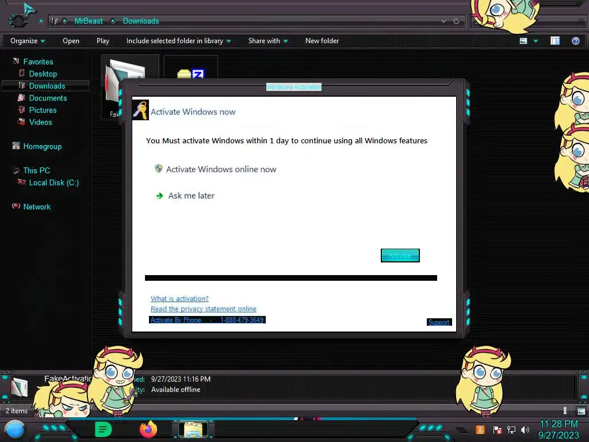The height and width of the screenshot is (442, 589).
Task: Select Downloads in navigation pane
Action: (x=47, y=86)
